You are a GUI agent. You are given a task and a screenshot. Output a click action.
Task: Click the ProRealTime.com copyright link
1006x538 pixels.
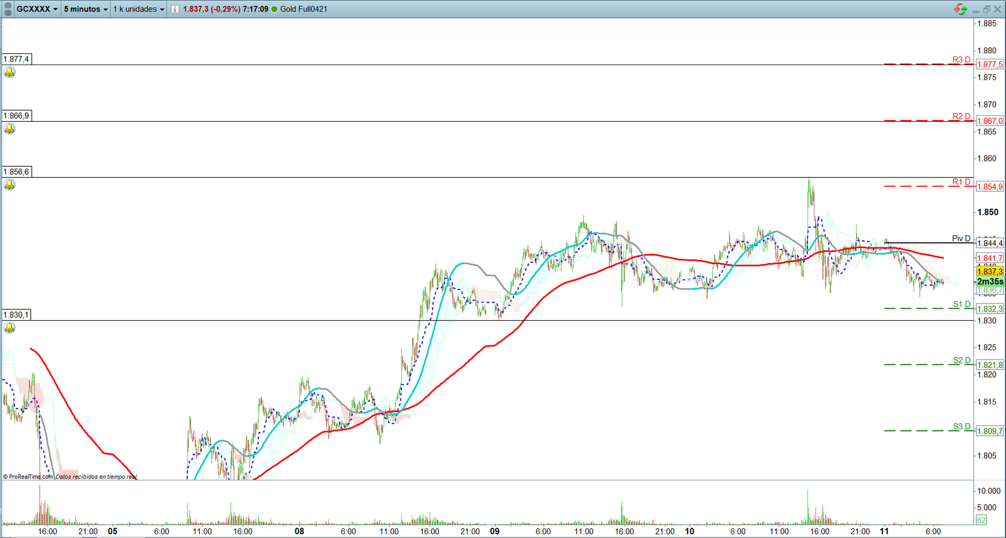pyautogui.click(x=31, y=477)
